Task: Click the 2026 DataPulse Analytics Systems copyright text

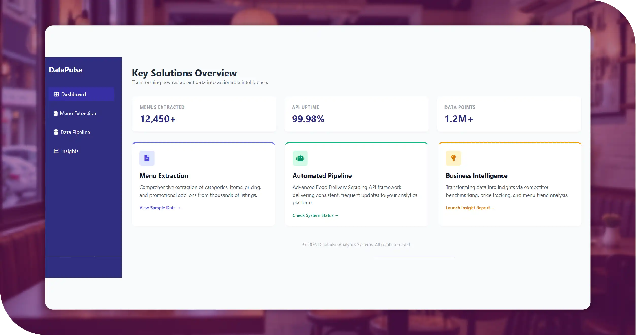Action: 357,245
